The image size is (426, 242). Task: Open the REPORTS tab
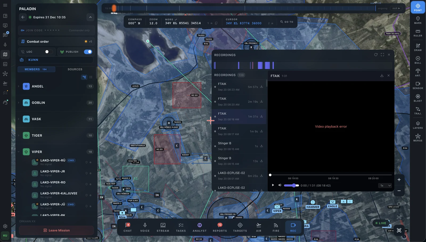(220, 227)
